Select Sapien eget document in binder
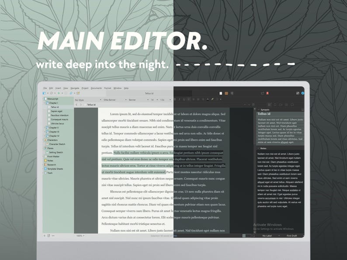Image resolution: width=347 pixels, height=260 pixels. pyautogui.click(x=57, y=111)
